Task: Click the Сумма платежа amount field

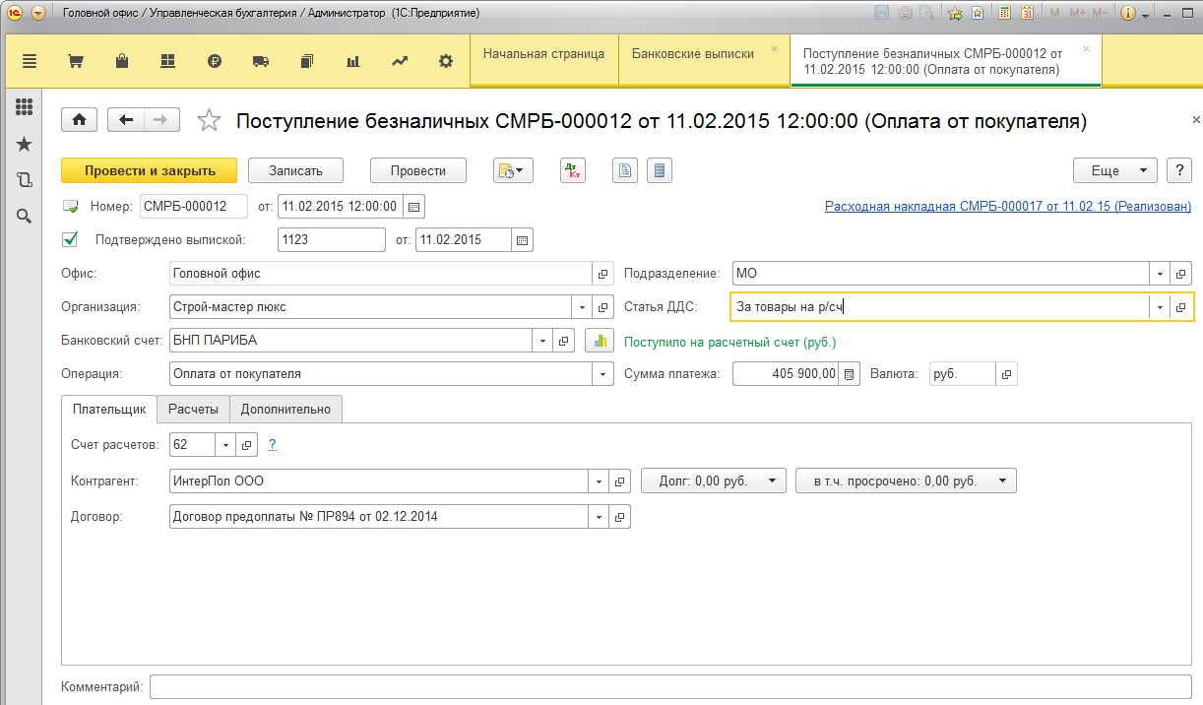Action: [787, 374]
